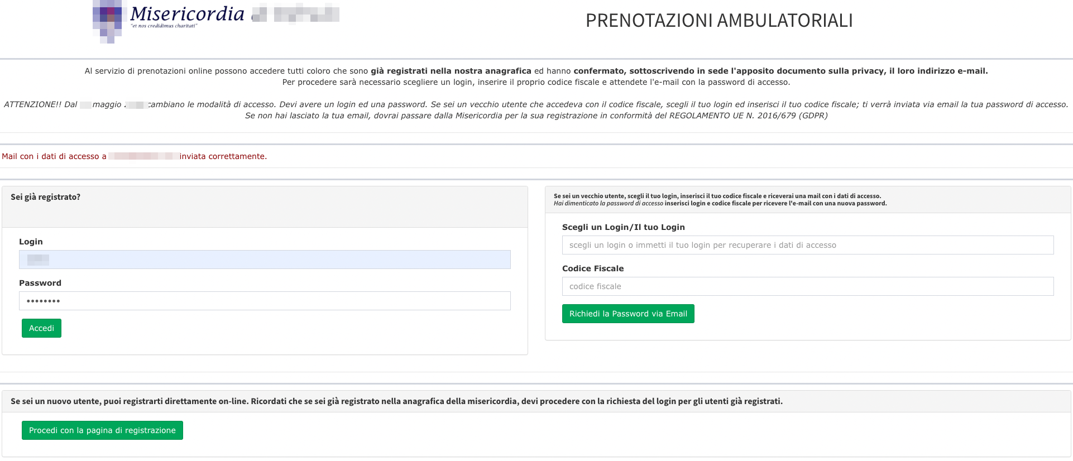Select the Scegli un Login input field
Image resolution: width=1073 pixels, height=461 pixels.
click(807, 245)
